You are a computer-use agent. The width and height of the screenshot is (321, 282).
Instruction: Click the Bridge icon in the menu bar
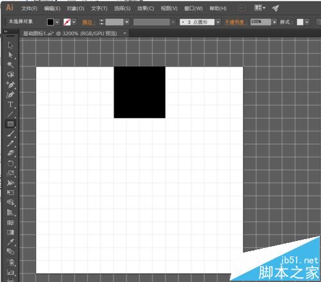click(x=242, y=8)
